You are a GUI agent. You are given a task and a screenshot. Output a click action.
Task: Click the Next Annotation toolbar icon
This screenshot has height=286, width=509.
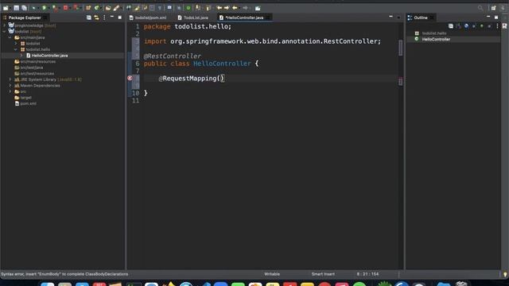pyautogui.click(x=197, y=8)
